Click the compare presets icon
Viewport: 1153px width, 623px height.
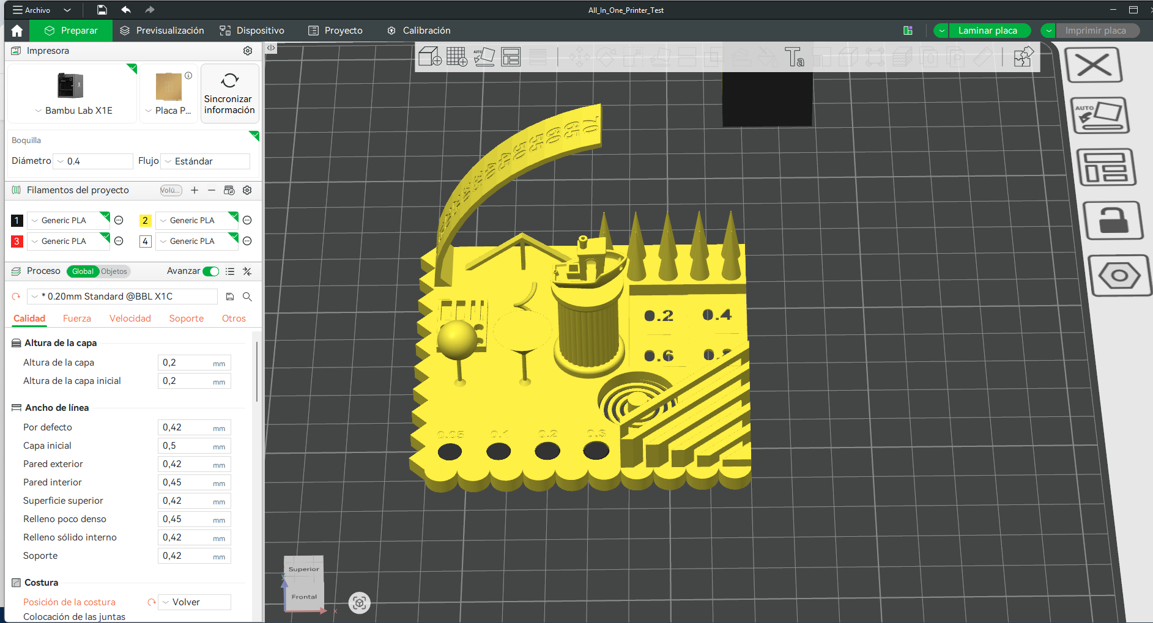pos(247,271)
